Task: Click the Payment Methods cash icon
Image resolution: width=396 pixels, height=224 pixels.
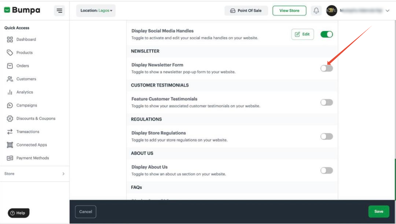Action: [x=10, y=158]
